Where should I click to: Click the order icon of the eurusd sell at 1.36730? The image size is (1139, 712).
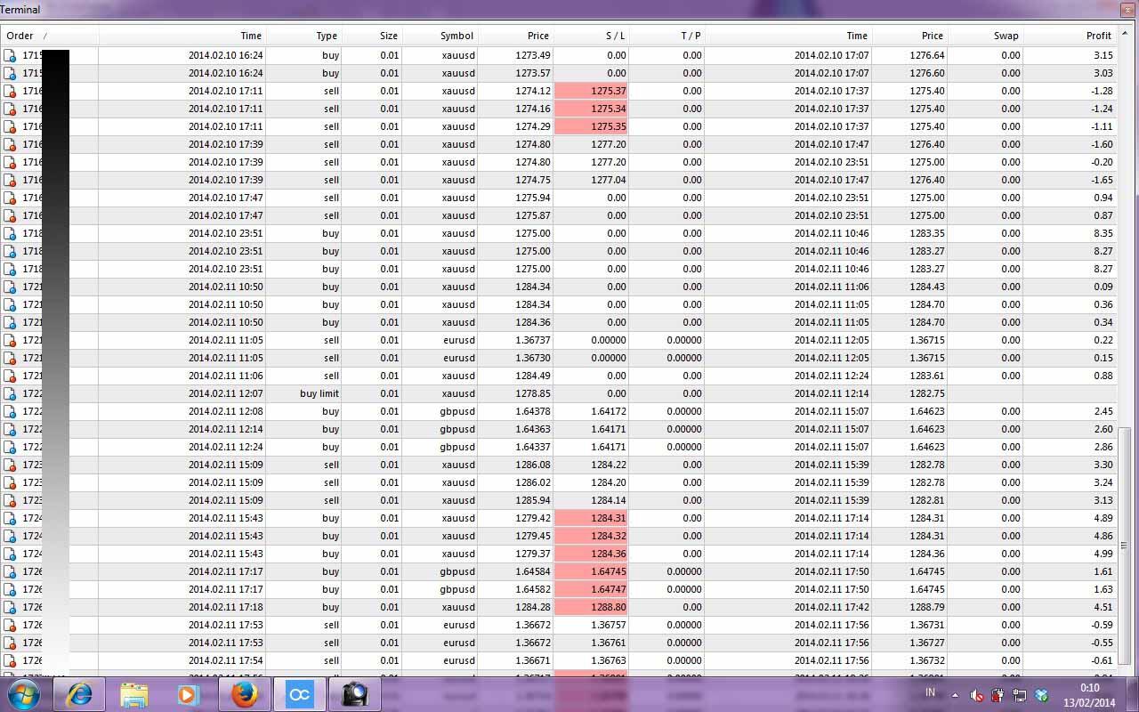(x=11, y=358)
